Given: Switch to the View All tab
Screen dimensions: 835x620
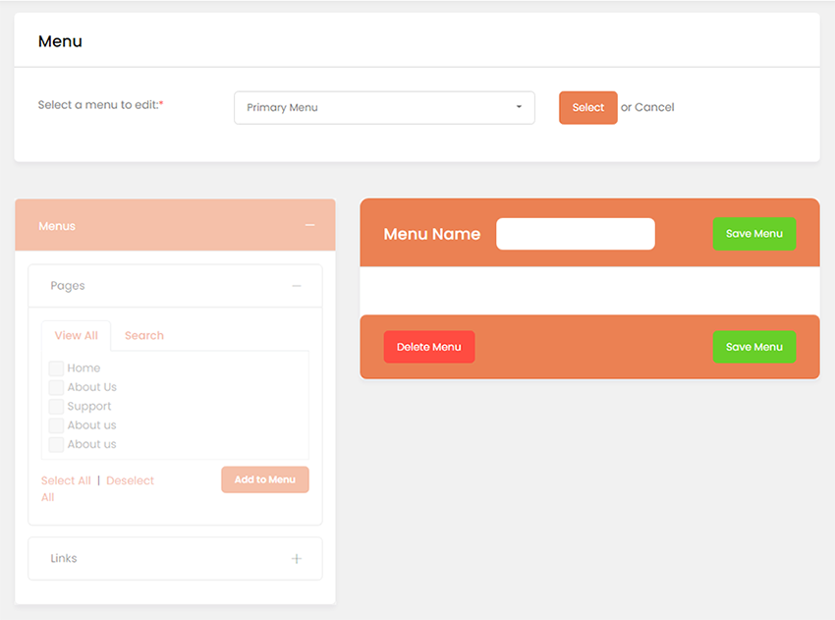Looking at the screenshot, I should [x=77, y=336].
